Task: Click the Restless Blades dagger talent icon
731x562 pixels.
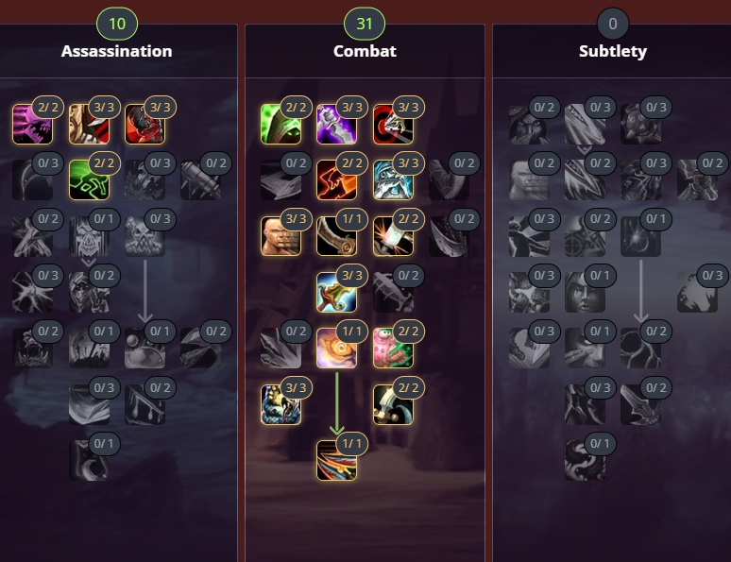Action: 393,404
